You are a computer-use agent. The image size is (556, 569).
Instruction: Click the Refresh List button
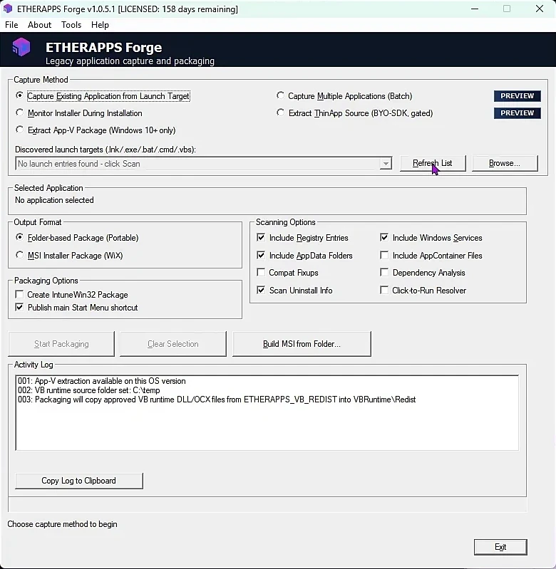tap(433, 163)
